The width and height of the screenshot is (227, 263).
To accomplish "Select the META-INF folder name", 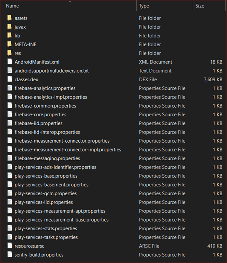I will [x=25, y=44].
